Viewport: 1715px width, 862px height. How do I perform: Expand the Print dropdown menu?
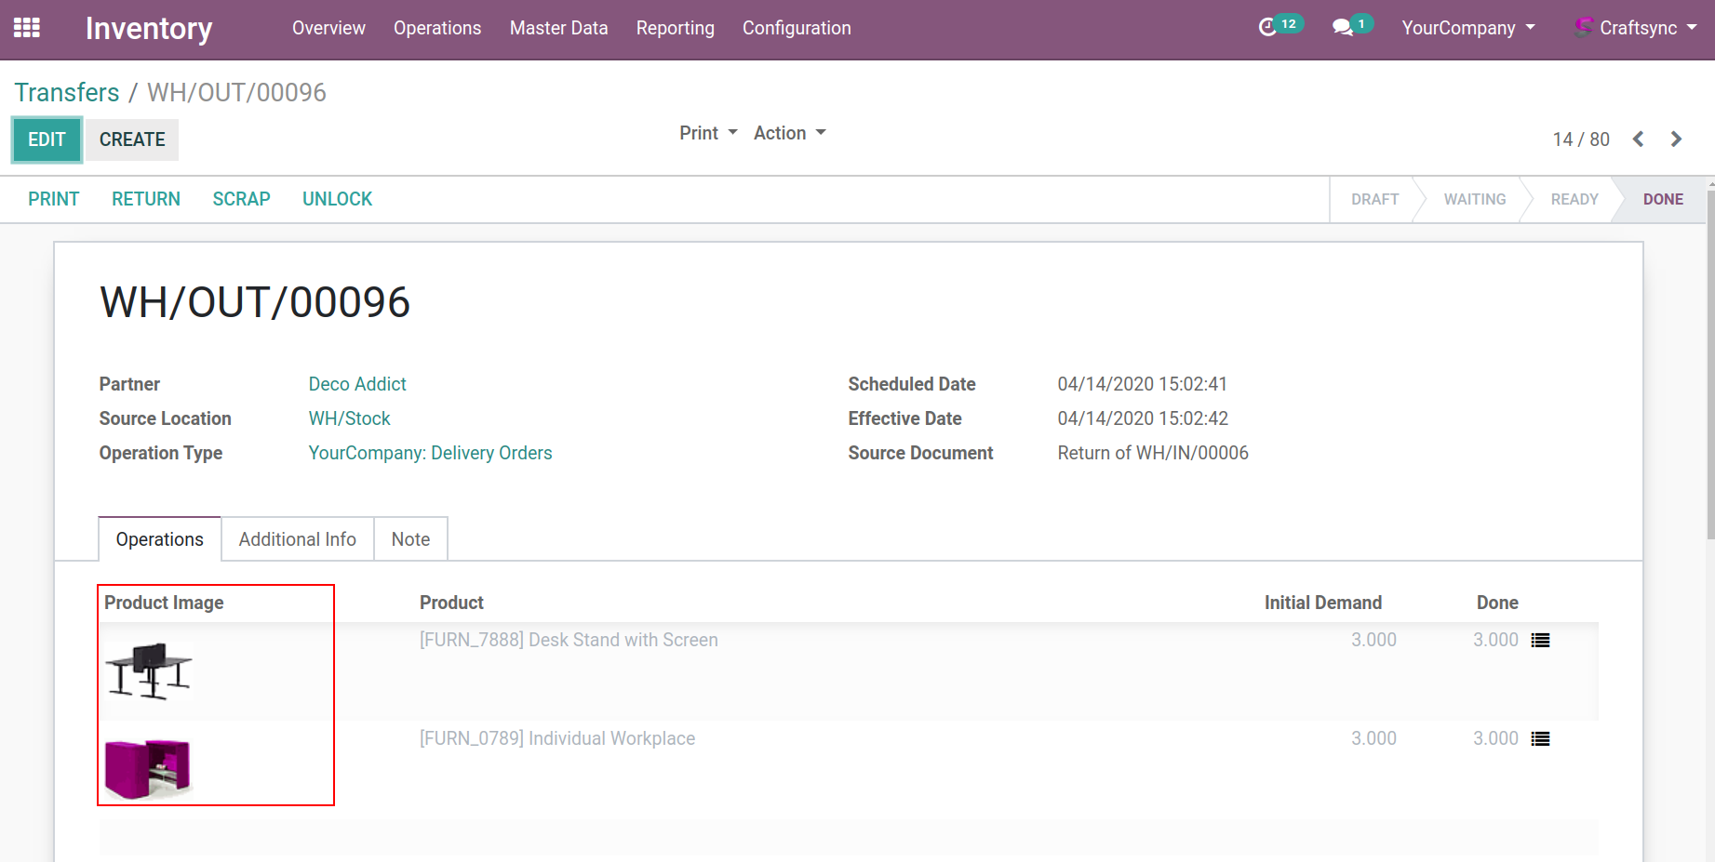coord(708,133)
